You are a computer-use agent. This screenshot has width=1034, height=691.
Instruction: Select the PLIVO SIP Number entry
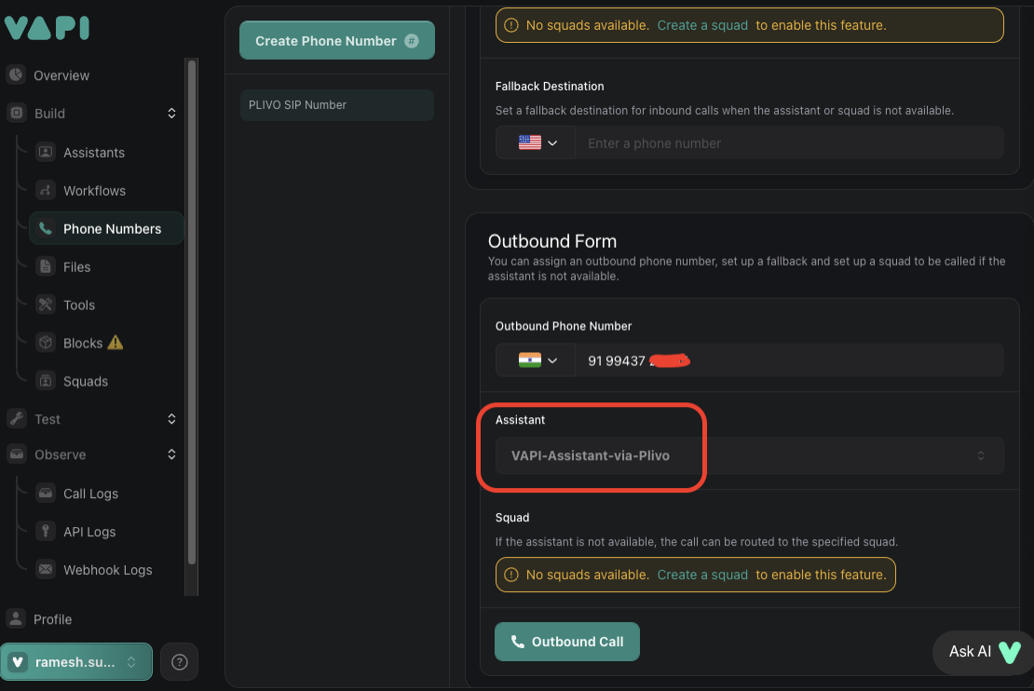click(336, 105)
